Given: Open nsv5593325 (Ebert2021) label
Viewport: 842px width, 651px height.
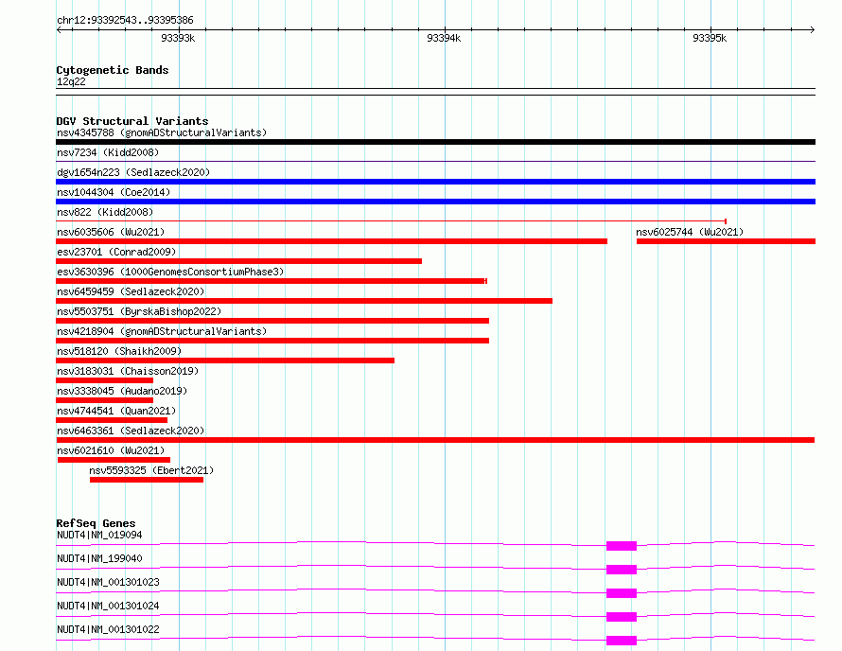Looking at the screenshot, I should pos(151,470).
